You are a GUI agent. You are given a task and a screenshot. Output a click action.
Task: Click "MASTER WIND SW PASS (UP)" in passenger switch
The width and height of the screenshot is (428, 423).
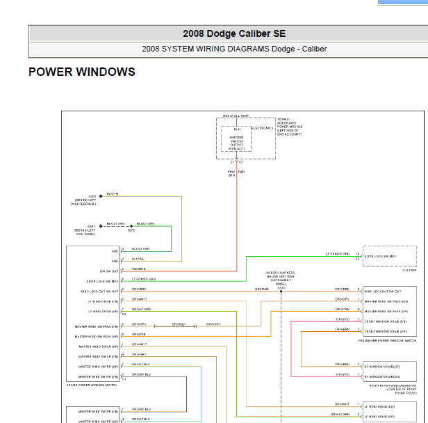[x=386, y=311]
